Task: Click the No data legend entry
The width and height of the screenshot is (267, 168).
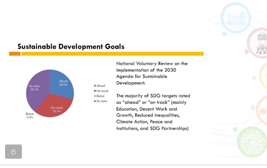Action: tap(100, 101)
